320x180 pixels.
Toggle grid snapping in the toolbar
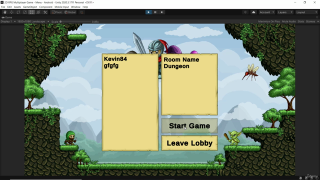click(x=81, y=12)
